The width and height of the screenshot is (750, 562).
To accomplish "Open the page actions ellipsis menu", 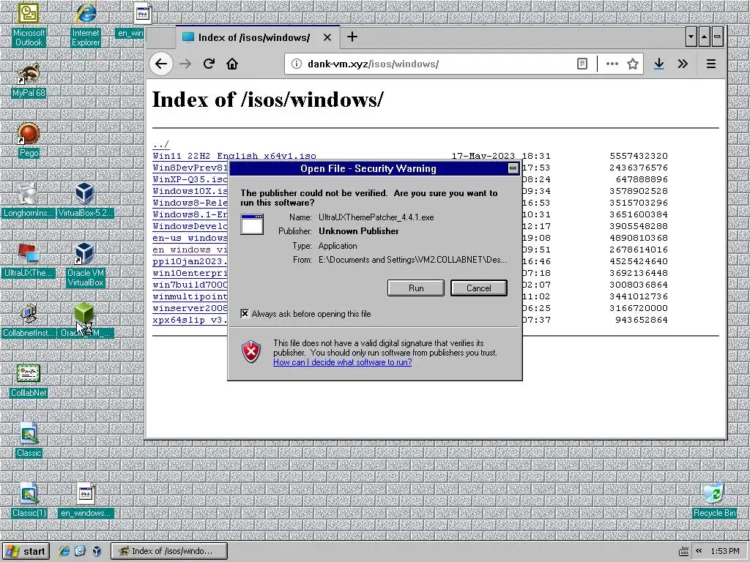I will click(612, 64).
